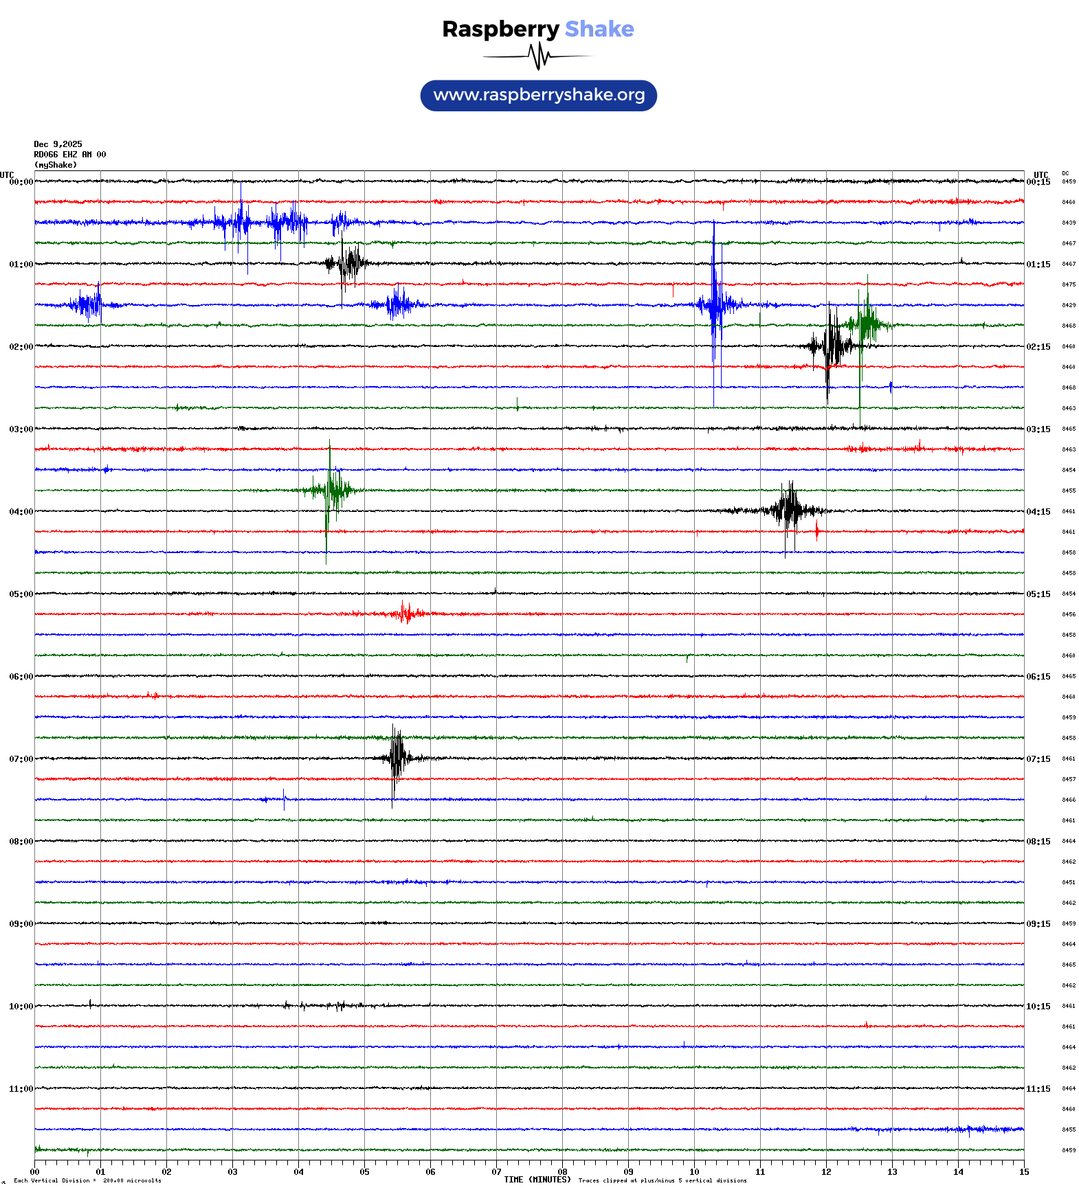Select the 05 minute tick label on bottom axis
The width and height of the screenshot is (1079, 1190).
coord(364,1172)
